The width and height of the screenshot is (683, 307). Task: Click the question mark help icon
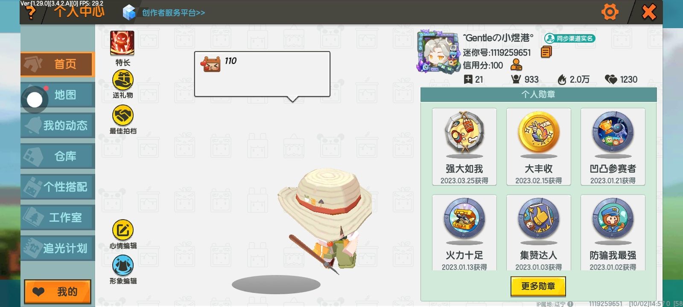[31, 12]
